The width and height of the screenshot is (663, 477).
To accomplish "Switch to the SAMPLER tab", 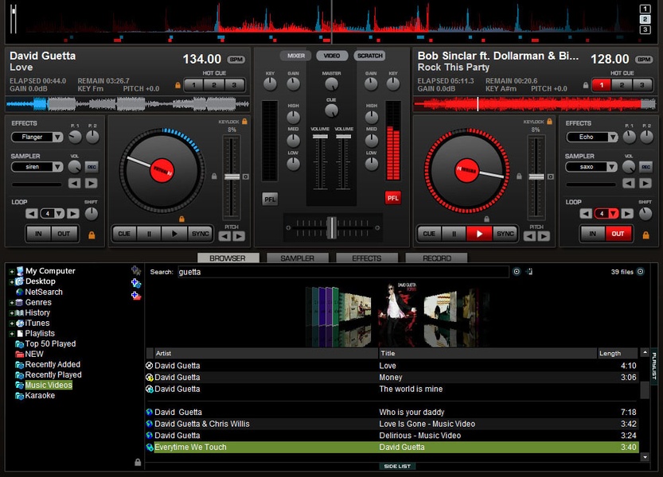I will coord(297,258).
